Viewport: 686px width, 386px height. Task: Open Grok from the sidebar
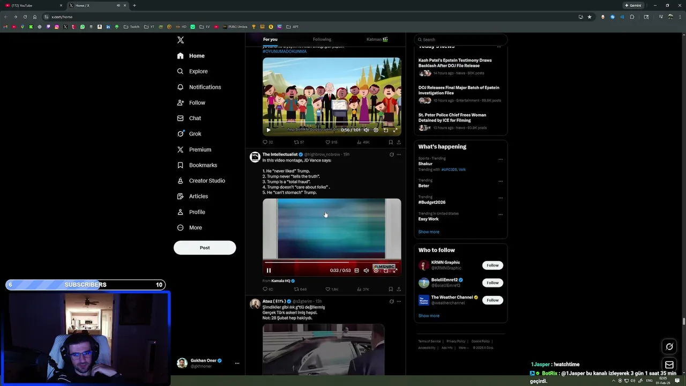pyautogui.click(x=189, y=133)
